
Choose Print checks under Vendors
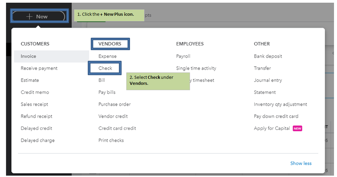pyautogui.click(x=111, y=140)
